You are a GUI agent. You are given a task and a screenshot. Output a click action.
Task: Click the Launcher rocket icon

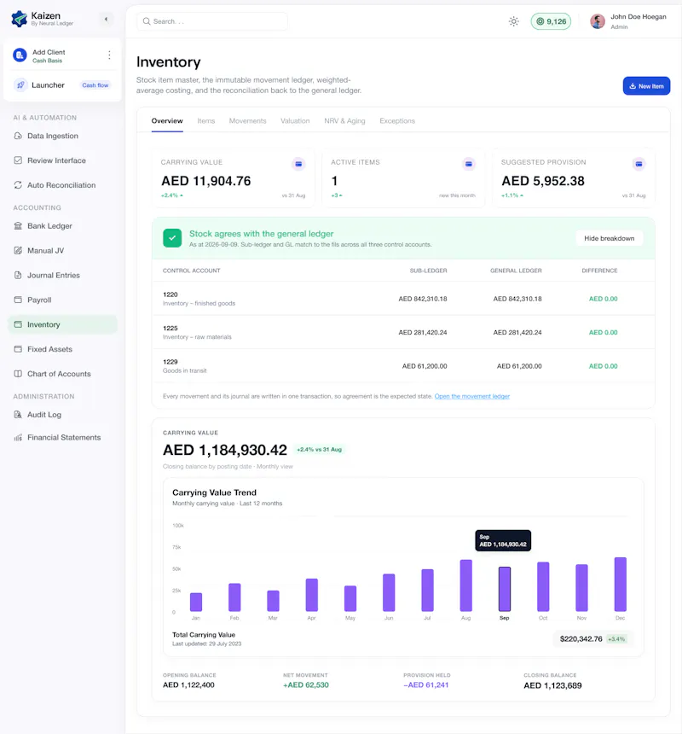(20, 85)
